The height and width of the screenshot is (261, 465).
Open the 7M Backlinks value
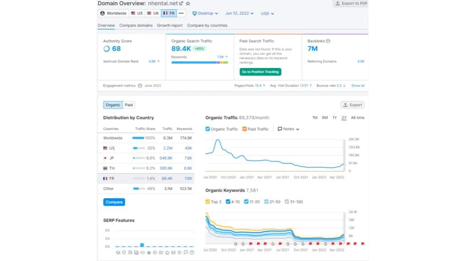(x=313, y=49)
